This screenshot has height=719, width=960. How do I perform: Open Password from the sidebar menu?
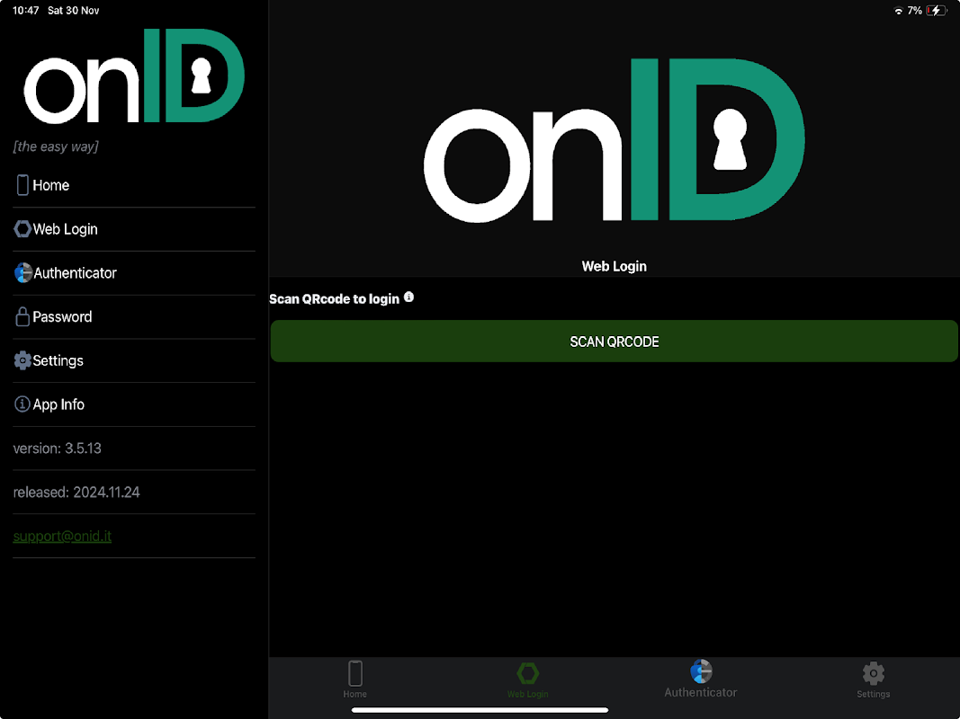pyautogui.click(x=134, y=316)
